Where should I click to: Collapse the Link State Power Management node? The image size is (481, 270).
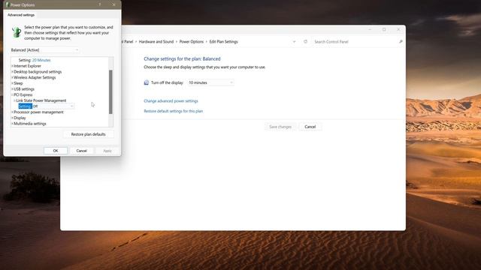[14, 100]
